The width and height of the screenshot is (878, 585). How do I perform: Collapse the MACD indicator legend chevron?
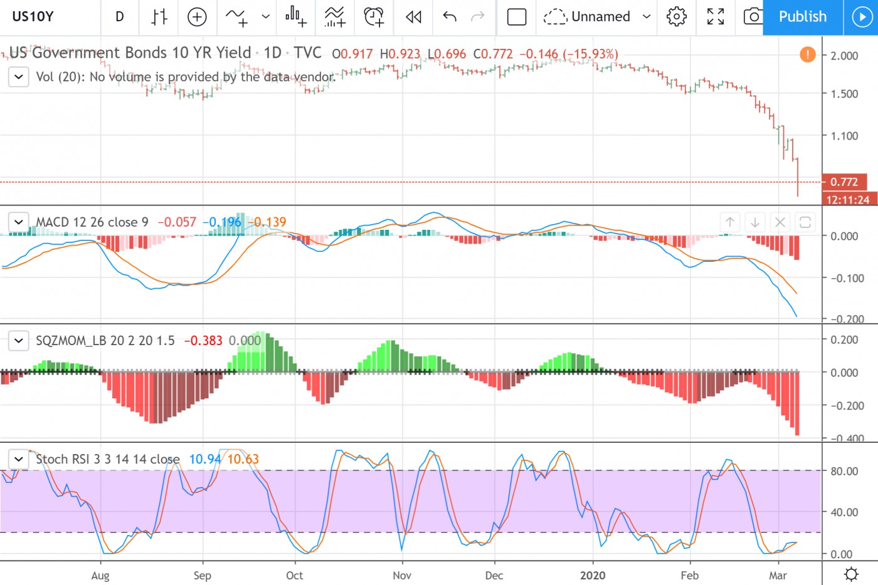[19, 222]
